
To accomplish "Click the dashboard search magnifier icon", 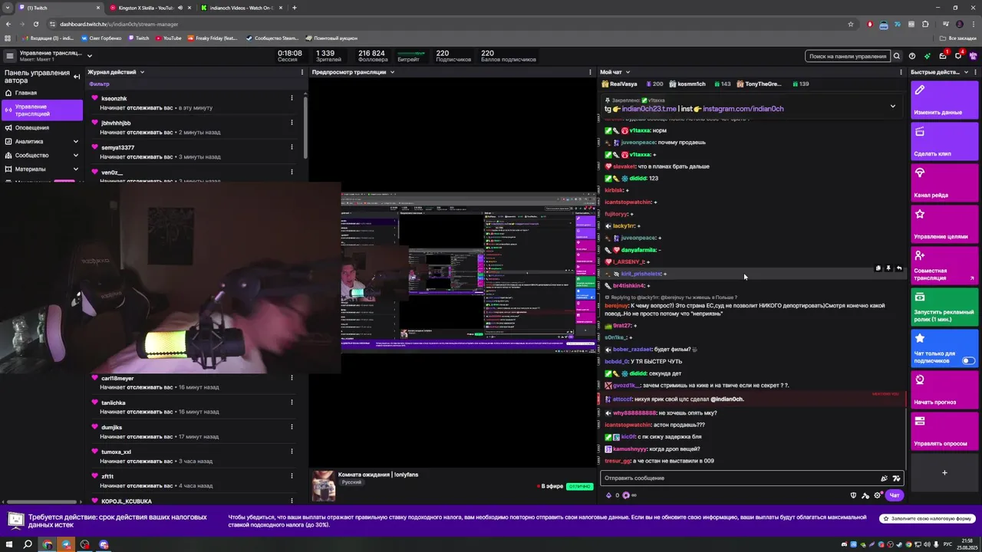I will pyautogui.click(x=896, y=56).
